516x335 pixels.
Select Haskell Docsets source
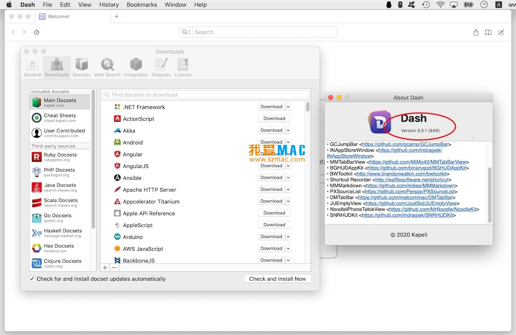pos(60,233)
